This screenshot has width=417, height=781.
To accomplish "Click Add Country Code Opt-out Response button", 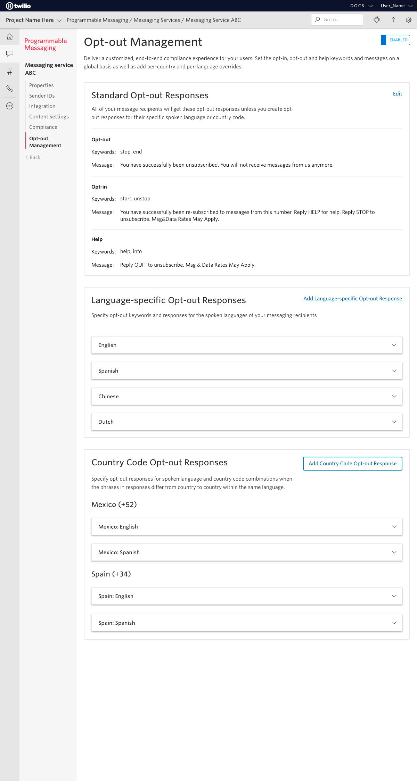I will tap(352, 464).
